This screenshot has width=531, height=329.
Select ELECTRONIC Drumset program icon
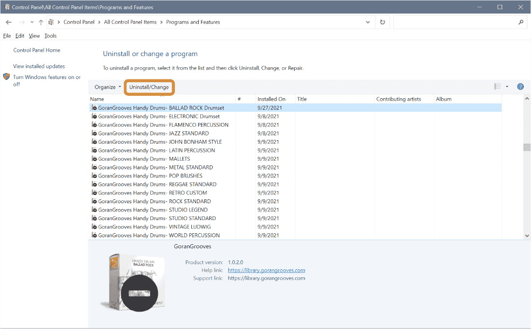[94, 116]
